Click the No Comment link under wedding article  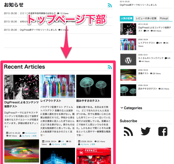click(31, 133)
